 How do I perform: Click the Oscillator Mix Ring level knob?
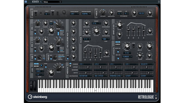73,56
